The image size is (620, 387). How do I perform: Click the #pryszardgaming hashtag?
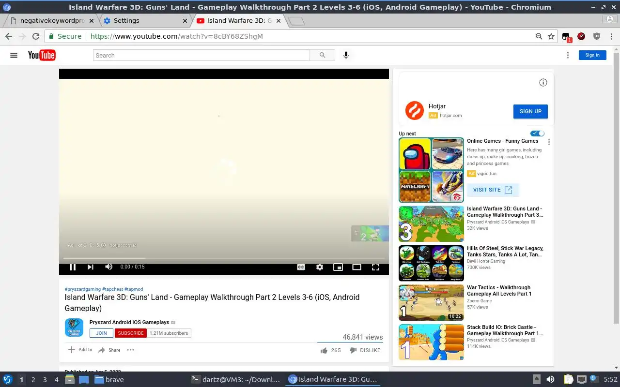click(x=83, y=289)
